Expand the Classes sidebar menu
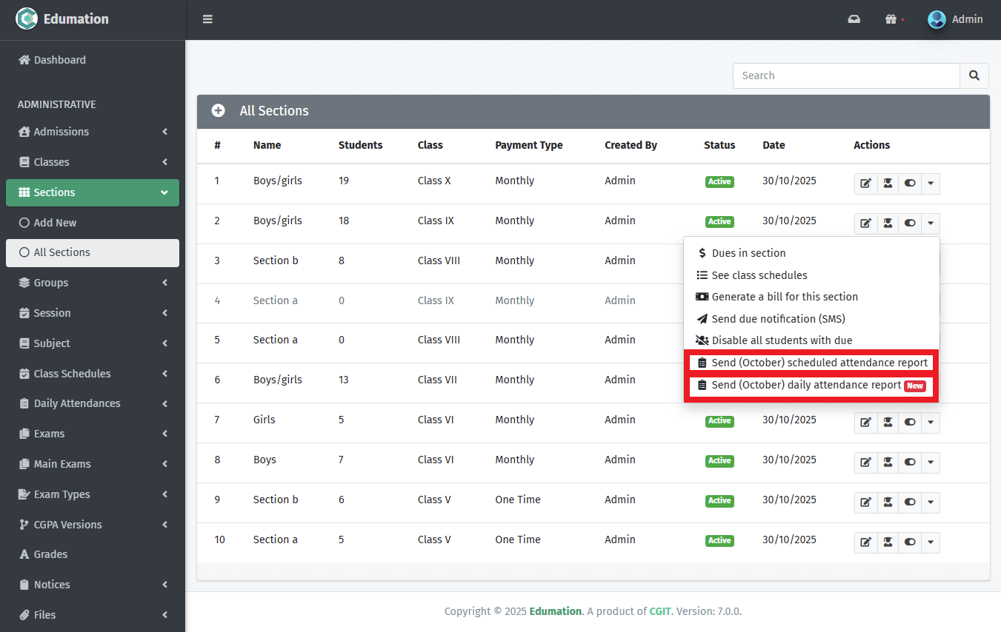The image size is (1001, 632). point(93,162)
